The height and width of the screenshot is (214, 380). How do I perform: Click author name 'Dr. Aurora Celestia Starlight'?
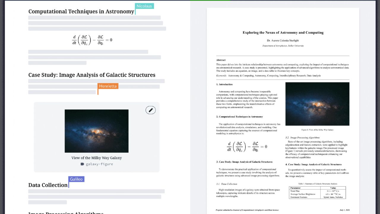point(283,40)
